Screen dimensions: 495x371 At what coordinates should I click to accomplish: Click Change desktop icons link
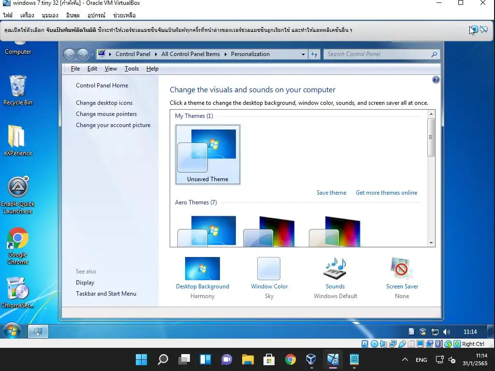click(104, 103)
